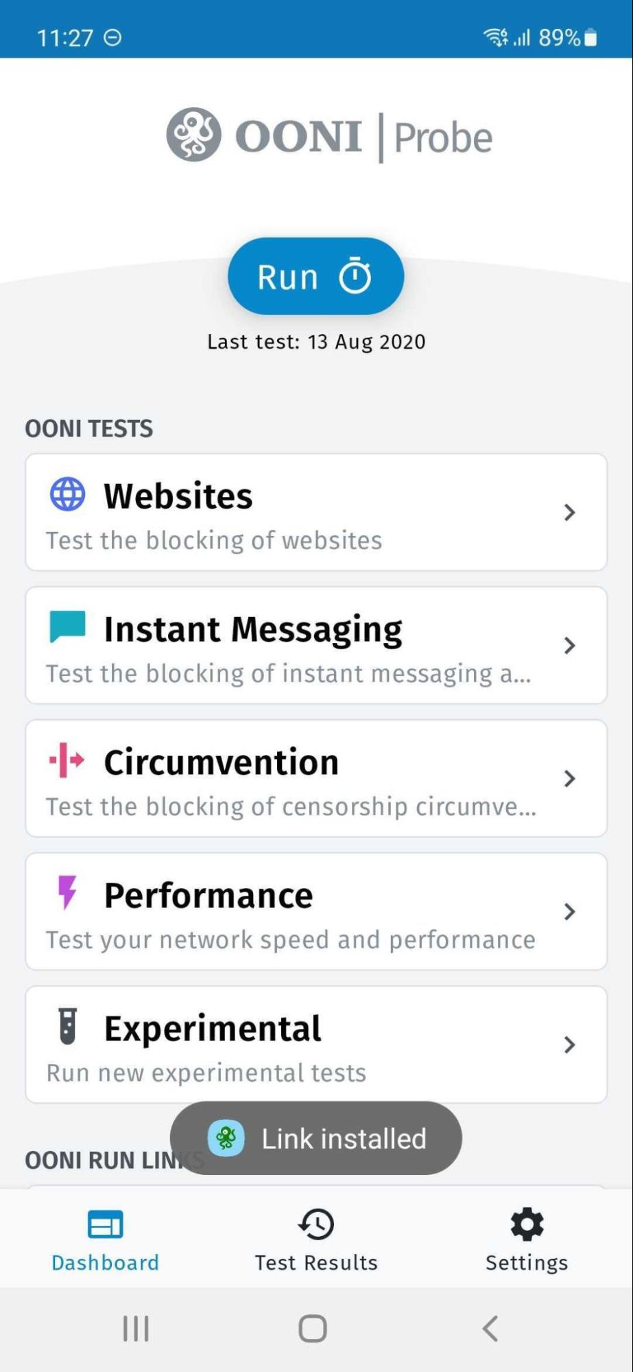Viewport: 633px width, 1372px height.
Task: Tap the OONI octopus logo
Action: coord(193,135)
